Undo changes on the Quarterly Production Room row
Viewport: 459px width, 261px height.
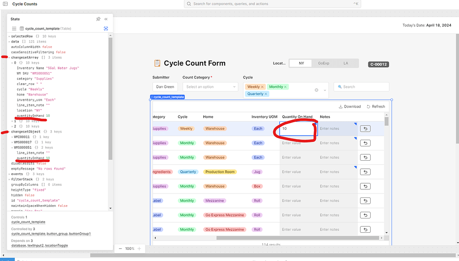365,172
